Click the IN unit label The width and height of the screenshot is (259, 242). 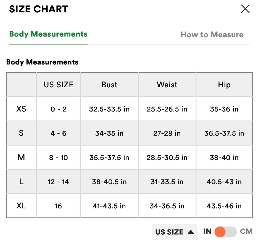(x=207, y=231)
